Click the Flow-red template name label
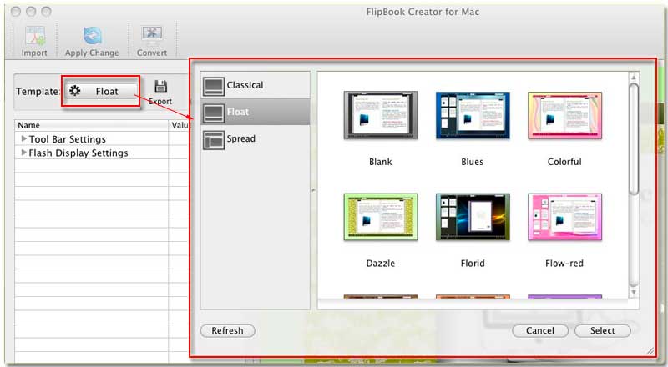 pos(564,263)
